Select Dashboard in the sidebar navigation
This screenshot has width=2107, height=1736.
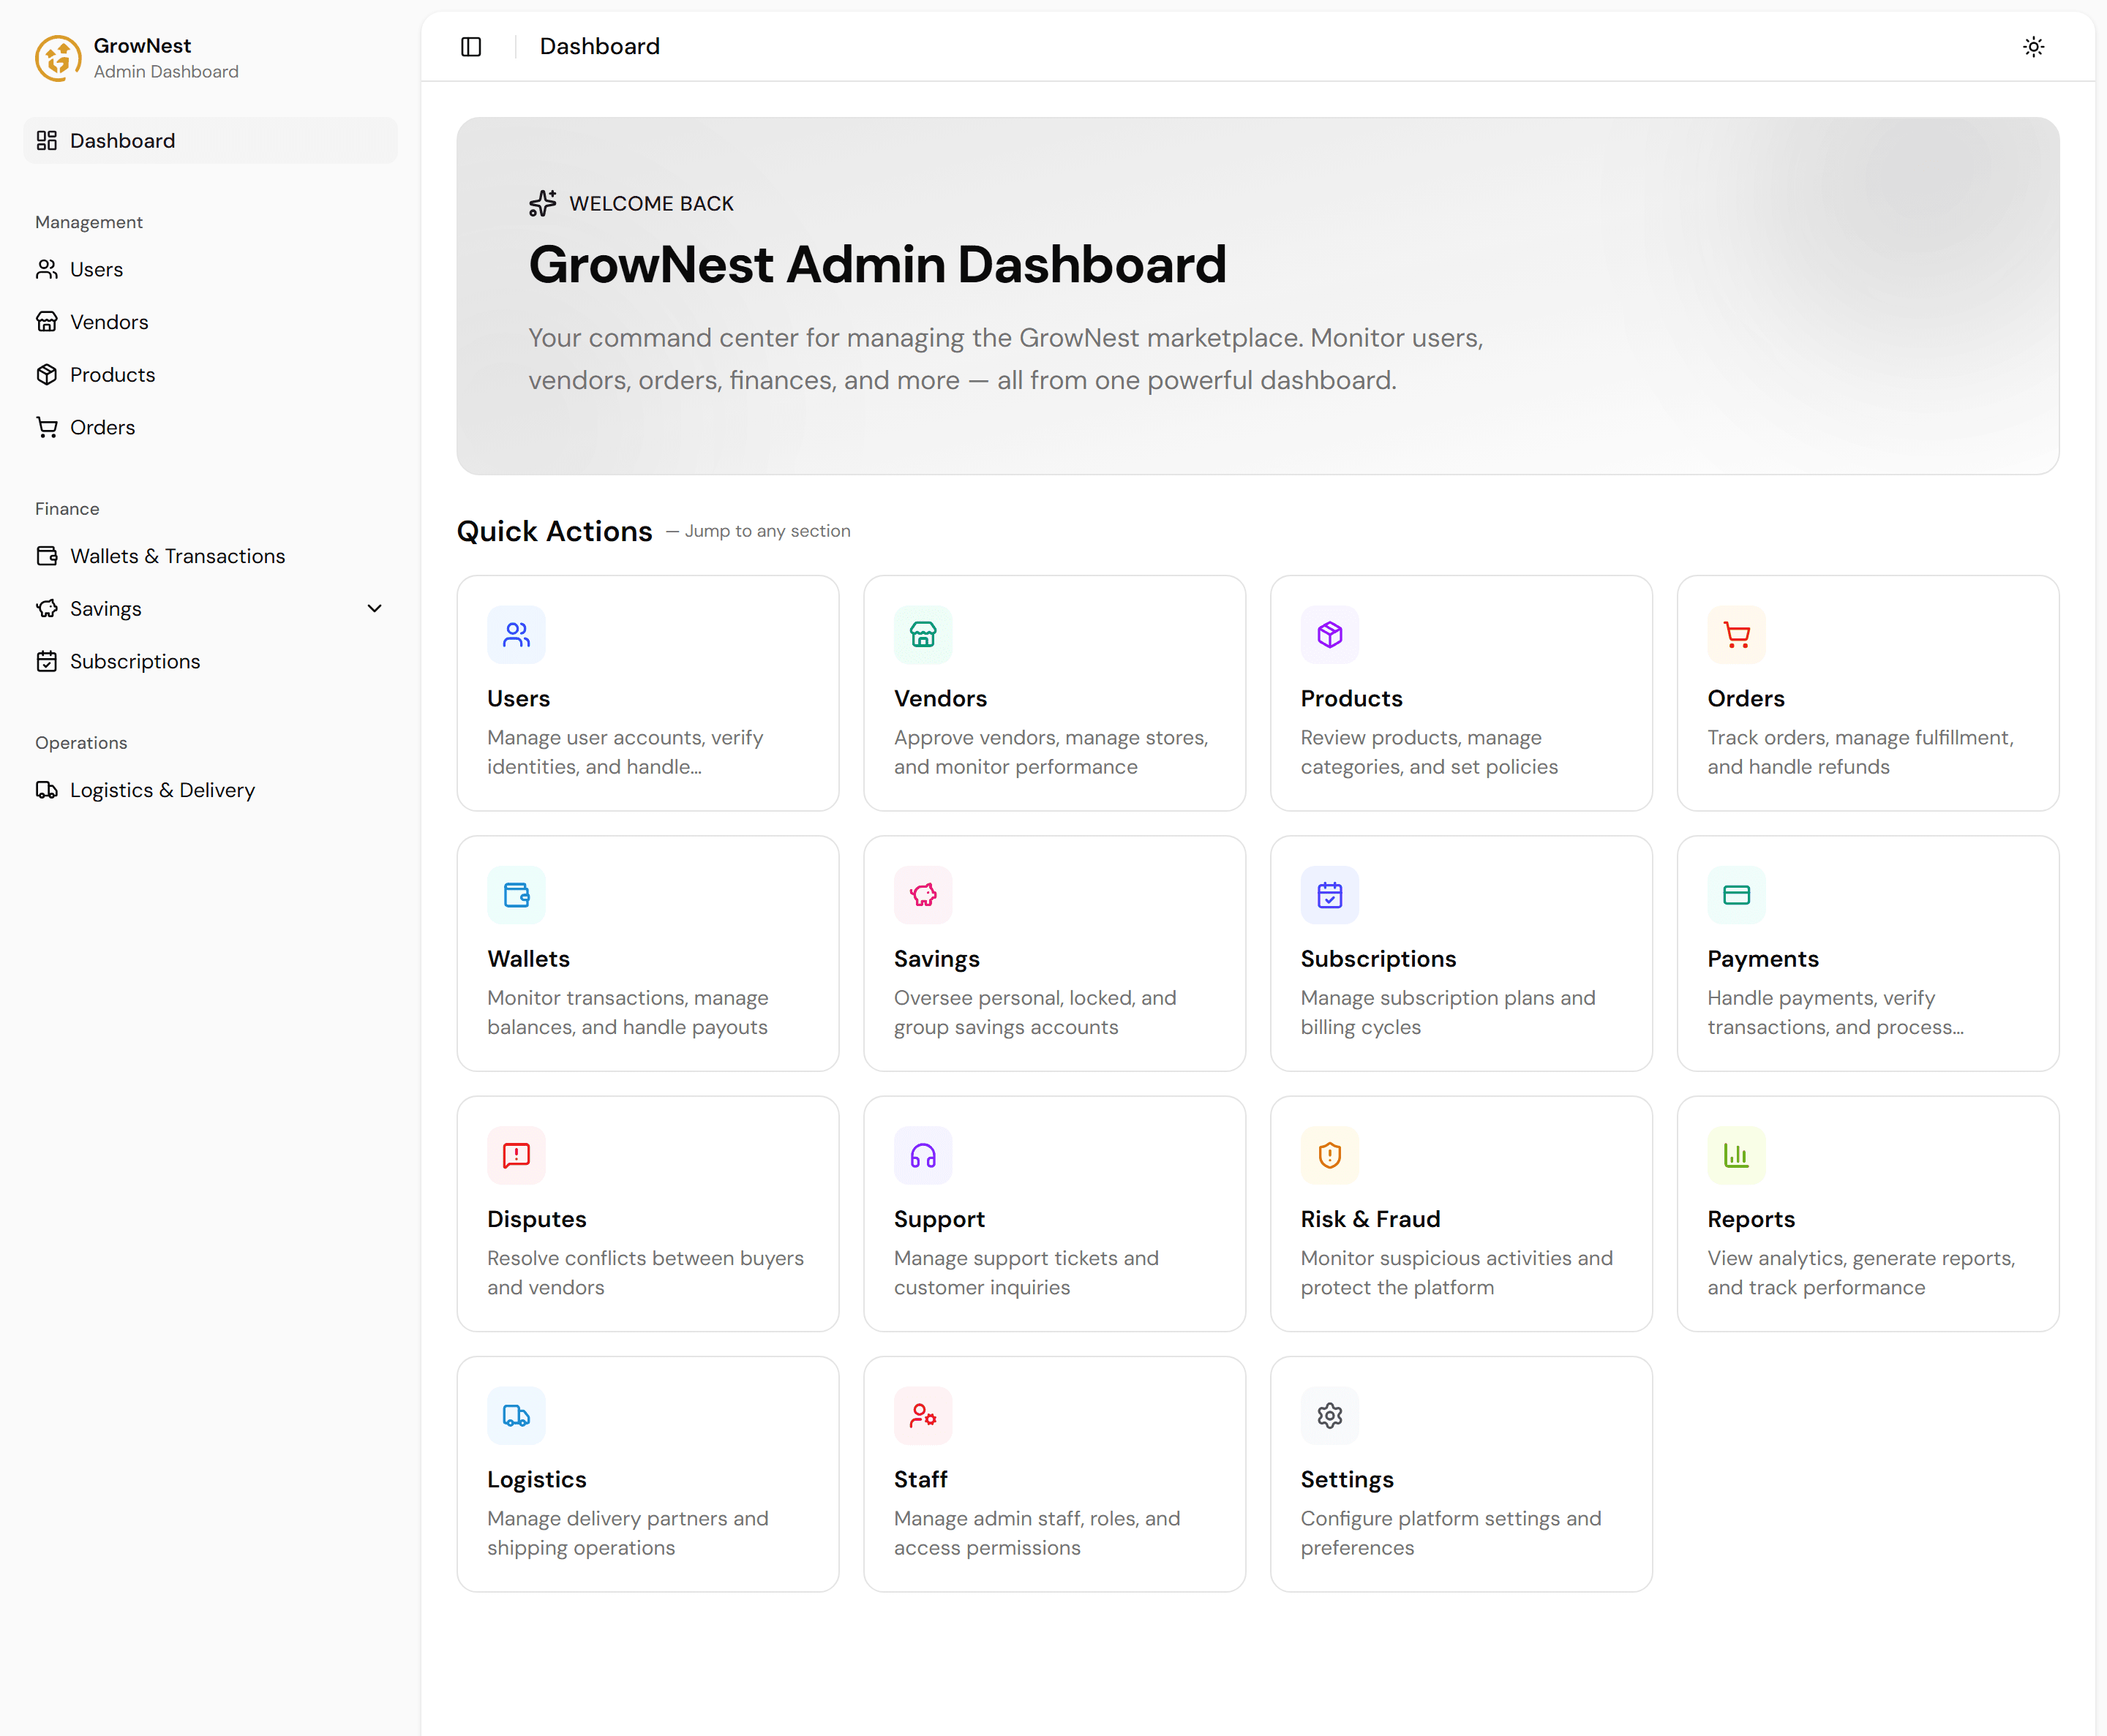pyautogui.click(x=122, y=140)
